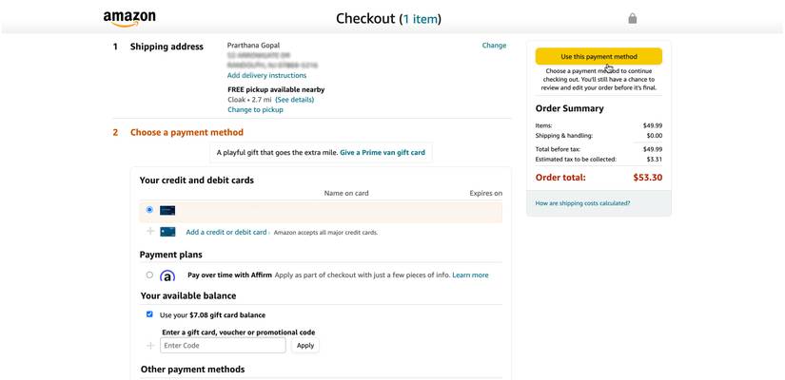Click the selected credit card image
This screenshot has width=785, height=380.
(167, 210)
